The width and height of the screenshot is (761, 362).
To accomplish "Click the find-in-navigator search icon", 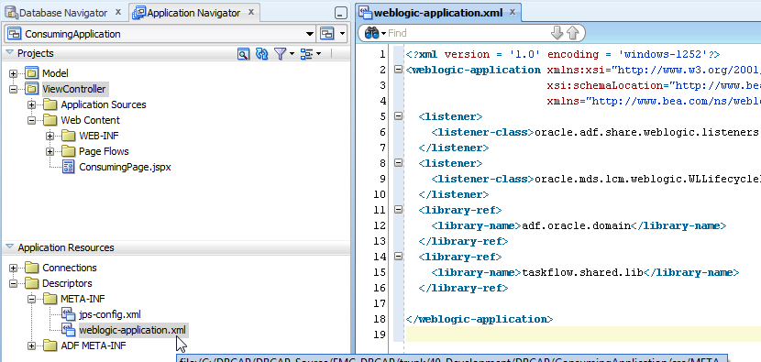I will pyautogui.click(x=243, y=53).
